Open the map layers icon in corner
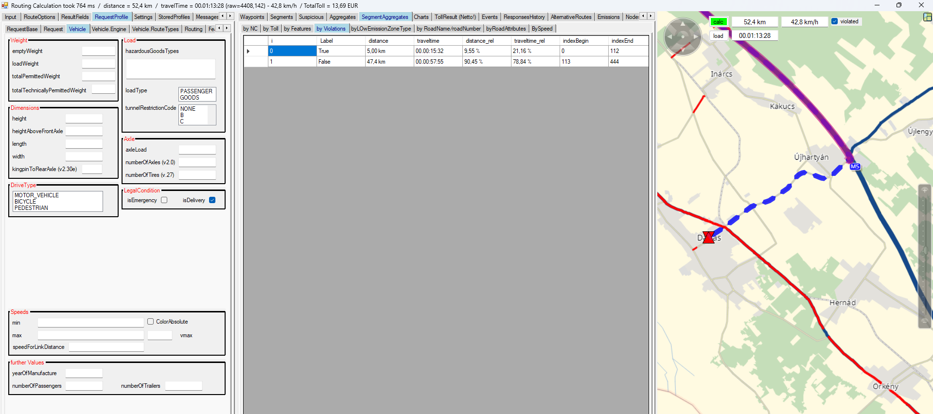Viewport: 933px width, 414px height. coord(927,17)
